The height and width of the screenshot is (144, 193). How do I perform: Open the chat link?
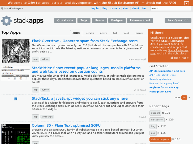pyautogui.click(x=126, y=8)
